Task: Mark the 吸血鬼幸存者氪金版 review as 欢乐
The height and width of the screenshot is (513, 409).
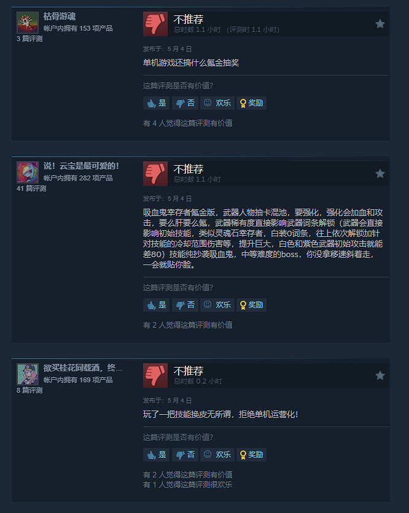Action: pos(217,305)
